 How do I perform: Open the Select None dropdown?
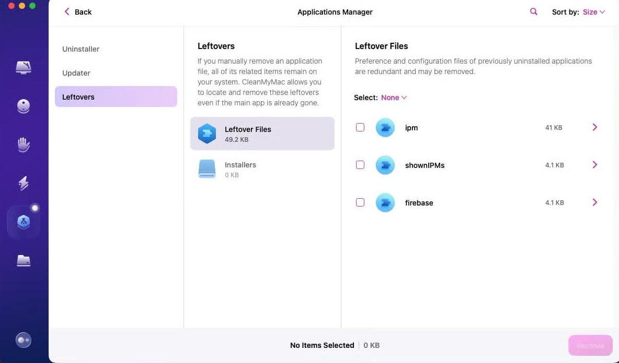pos(394,98)
